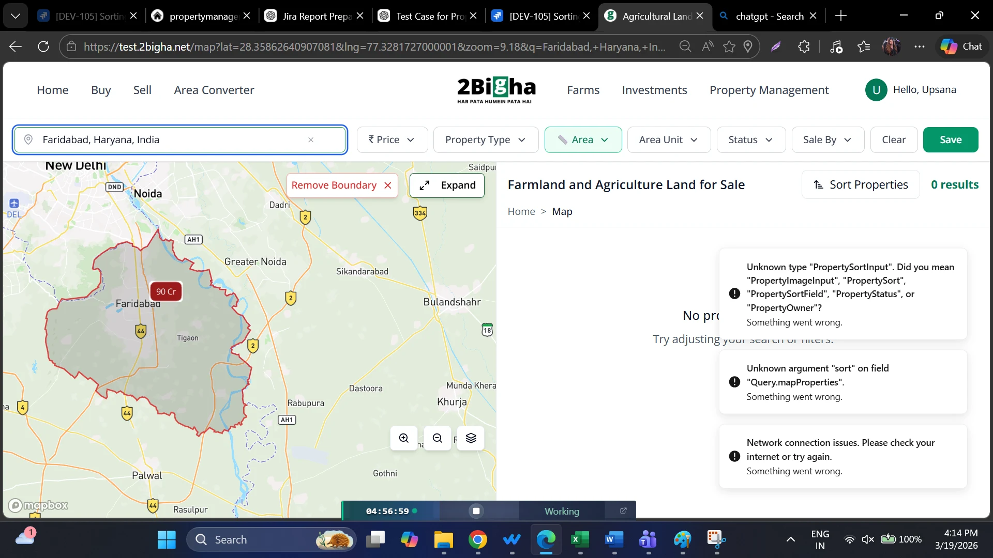
Task: Remove the map boundary filter
Action: coord(342,185)
